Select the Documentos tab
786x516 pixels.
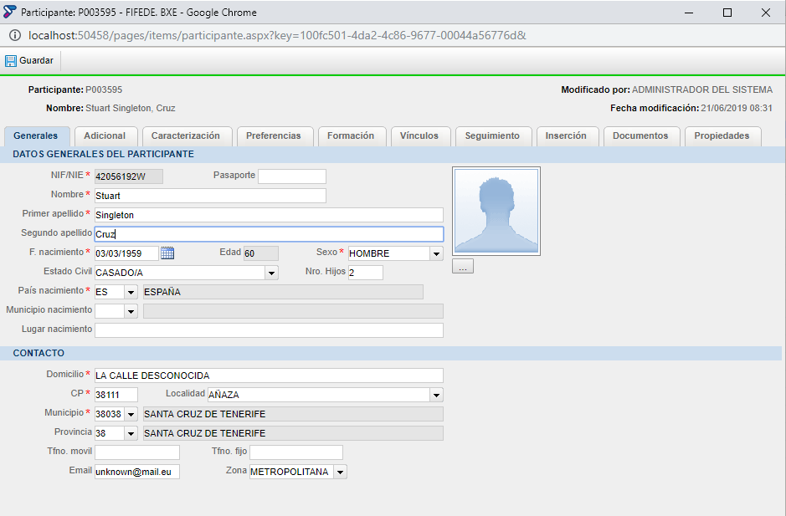(640, 135)
